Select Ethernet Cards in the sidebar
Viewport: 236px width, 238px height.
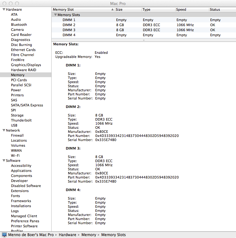click(23, 50)
